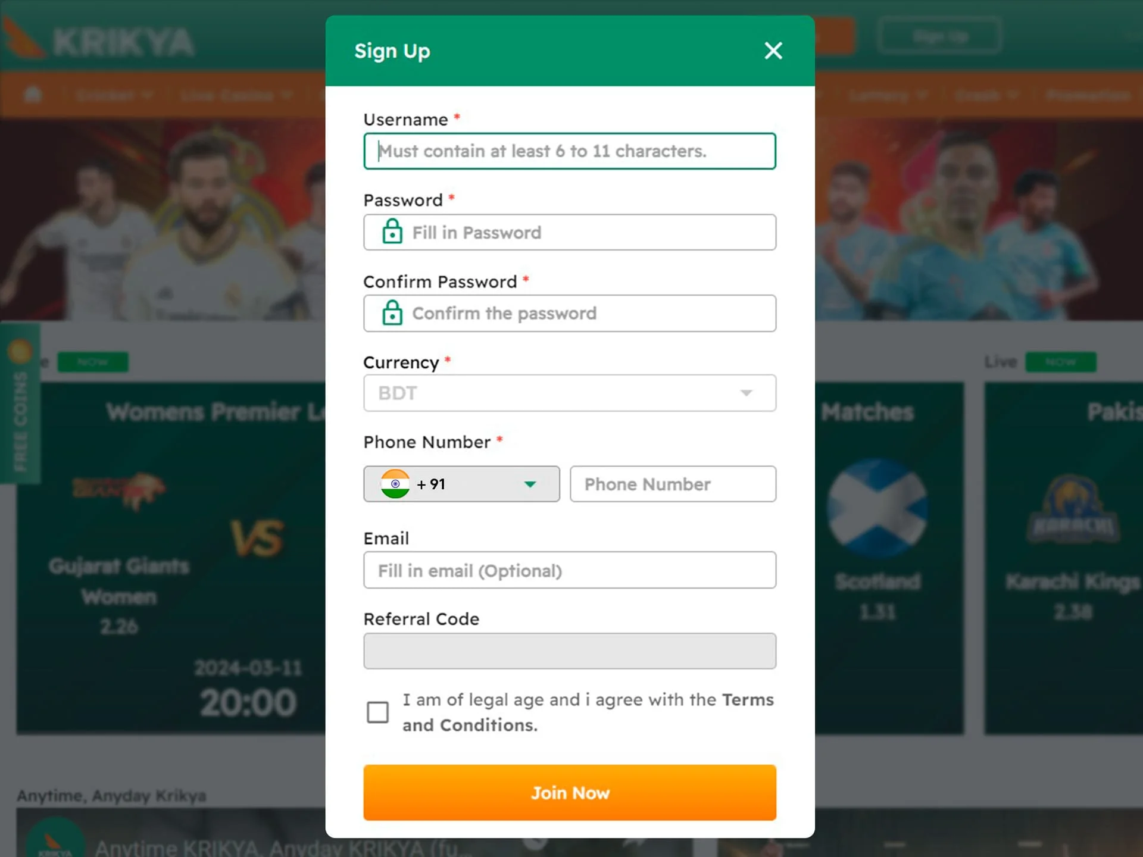
Task: Click the close X icon on Sign Up modal
Action: pyautogui.click(x=773, y=49)
